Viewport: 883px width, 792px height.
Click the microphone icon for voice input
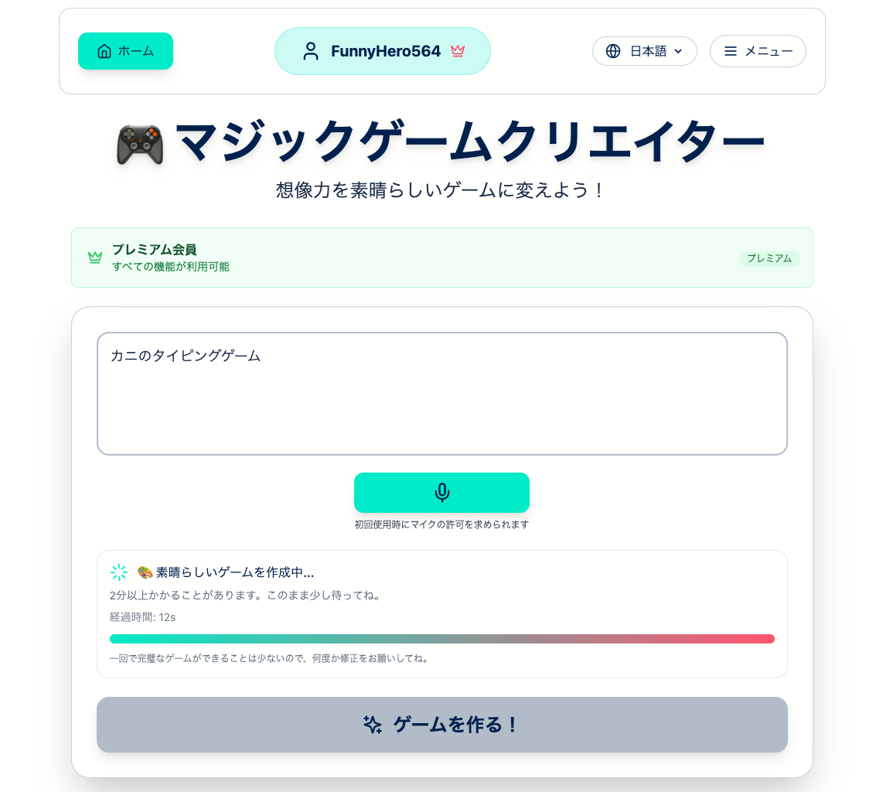click(x=441, y=493)
